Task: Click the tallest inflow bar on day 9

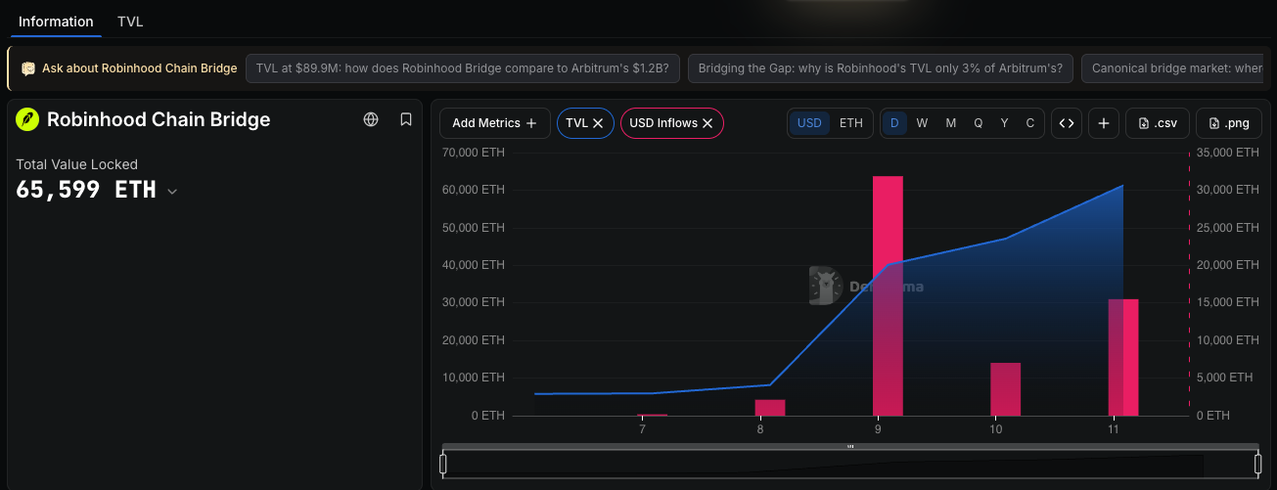Action: pos(888,295)
